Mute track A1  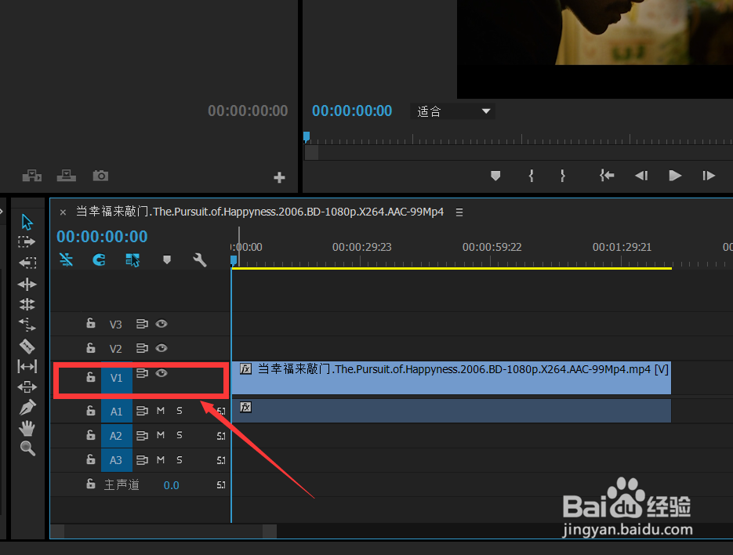[161, 411]
